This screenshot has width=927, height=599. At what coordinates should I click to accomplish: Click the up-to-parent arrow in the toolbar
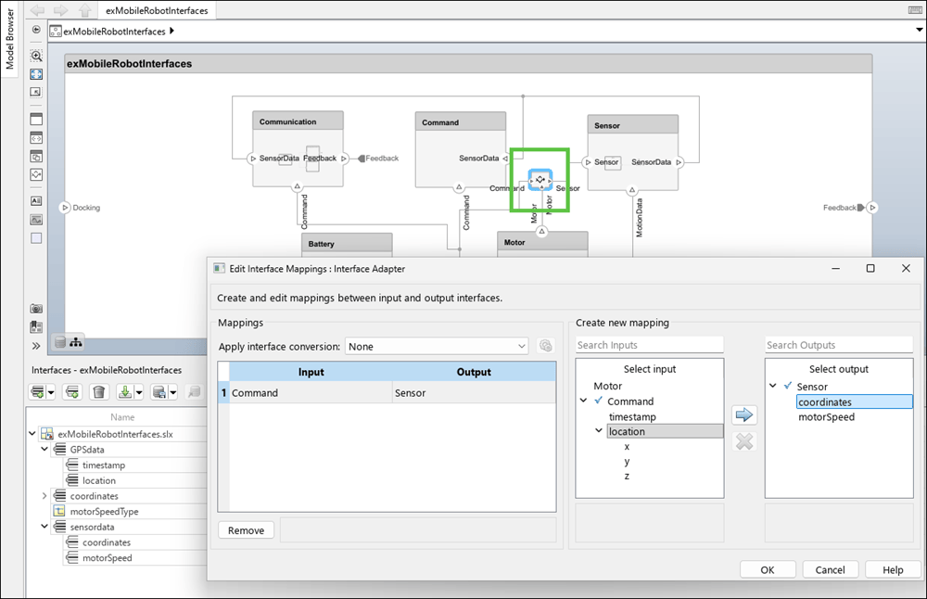pos(85,10)
